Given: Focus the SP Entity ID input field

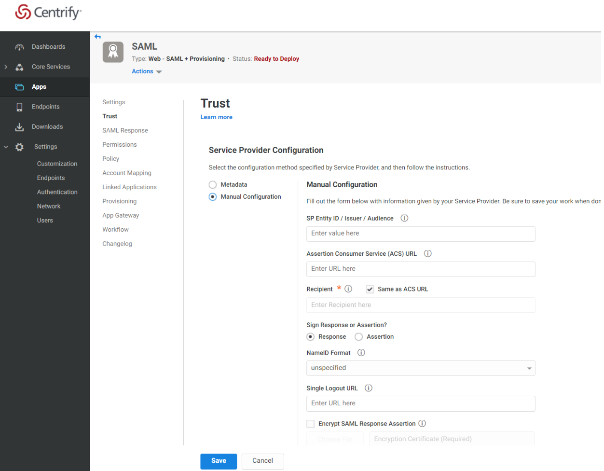Looking at the screenshot, I should [421, 234].
